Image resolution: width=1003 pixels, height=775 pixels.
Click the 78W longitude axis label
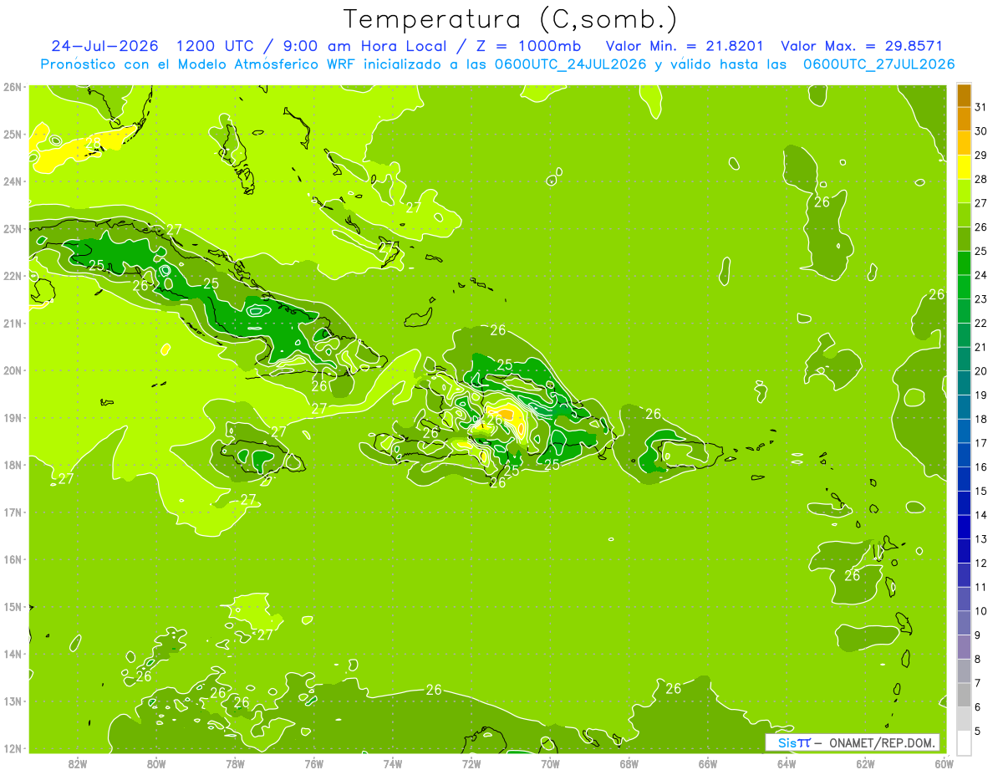[235, 763]
